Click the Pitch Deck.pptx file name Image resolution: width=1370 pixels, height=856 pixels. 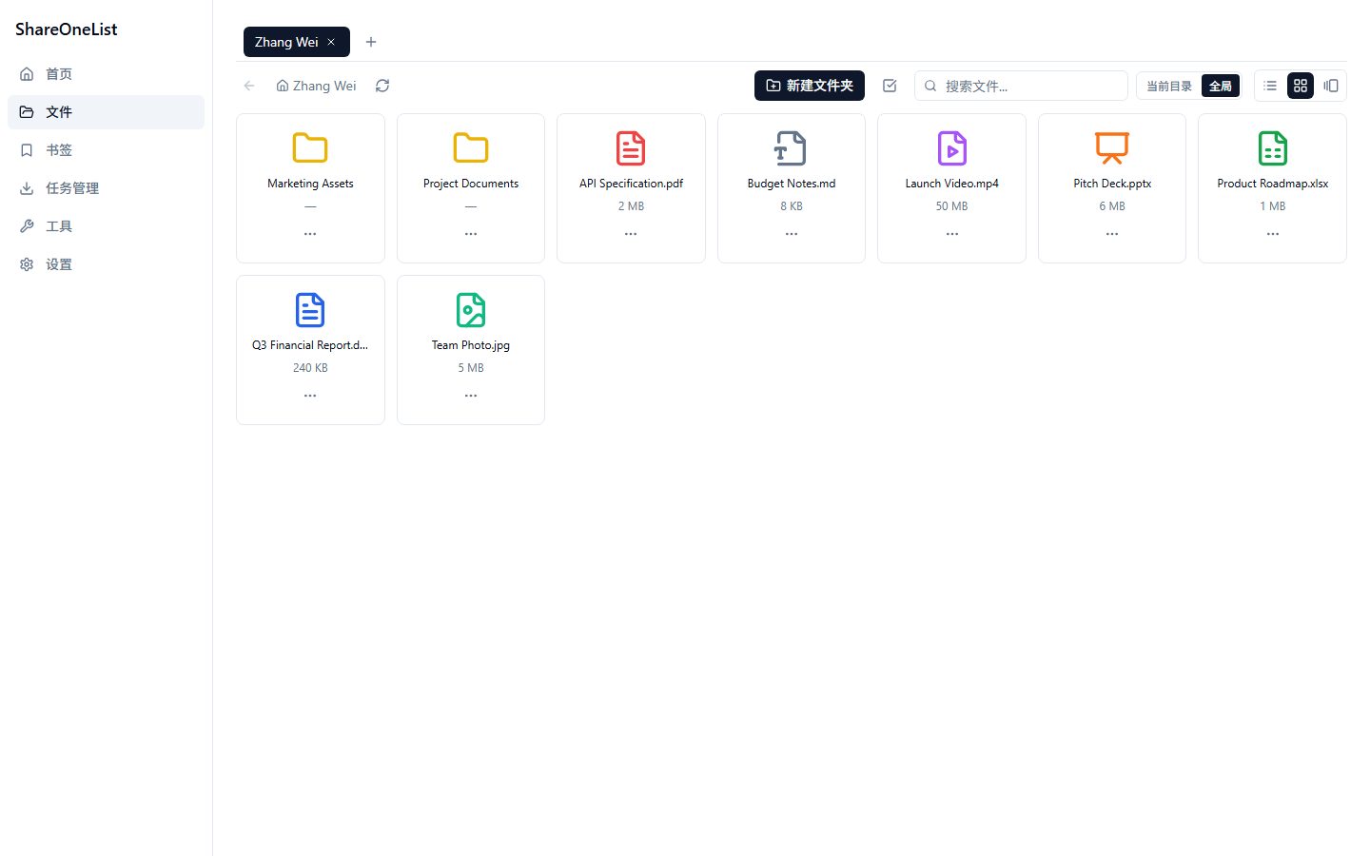click(x=1112, y=184)
